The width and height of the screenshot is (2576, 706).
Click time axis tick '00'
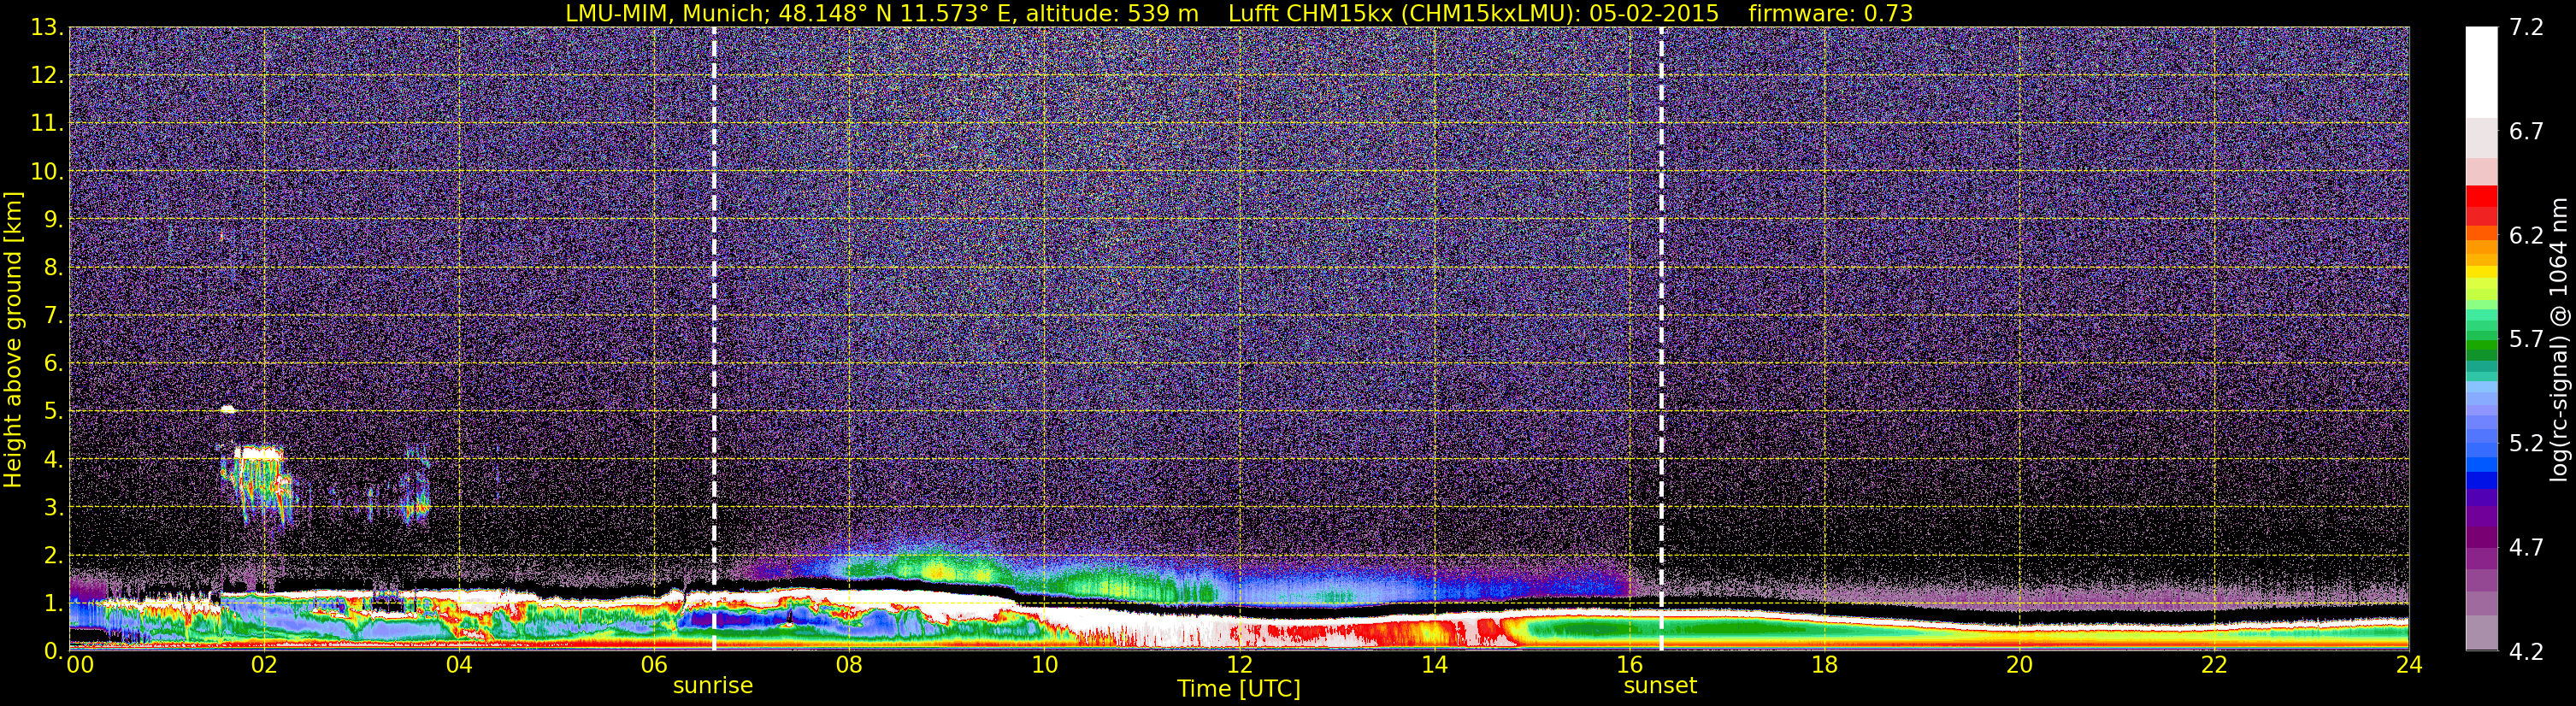80,665
